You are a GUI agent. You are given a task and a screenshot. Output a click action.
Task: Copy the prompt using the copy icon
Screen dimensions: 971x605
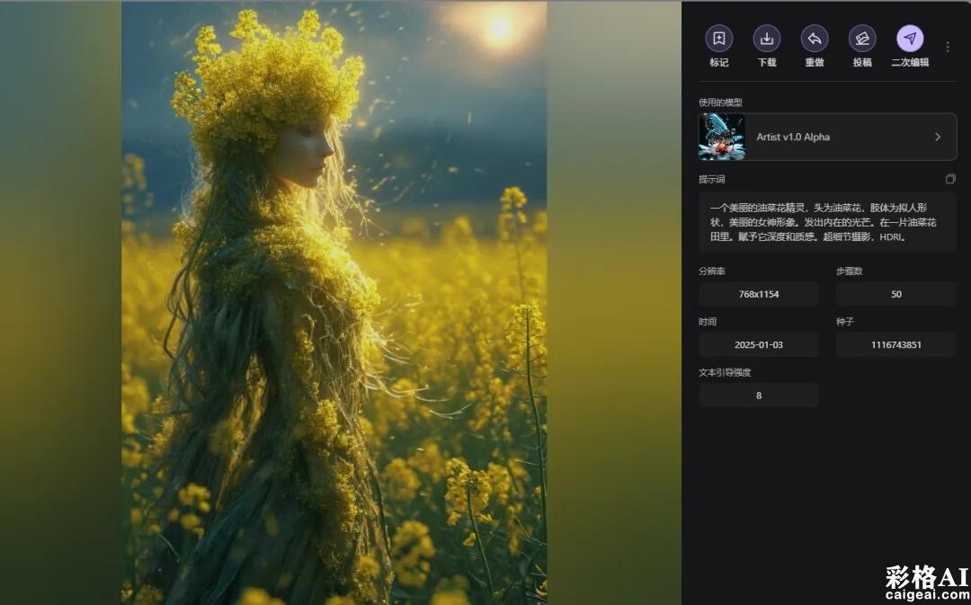[x=950, y=180]
